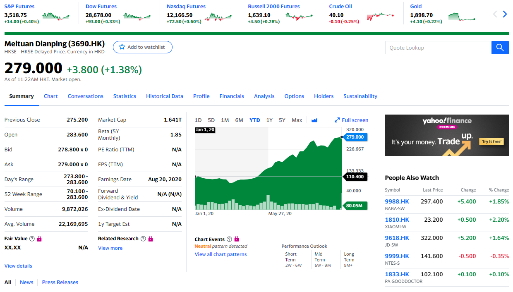Click the Quote Lookup search field

pyautogui.click(x=438, y=48)
